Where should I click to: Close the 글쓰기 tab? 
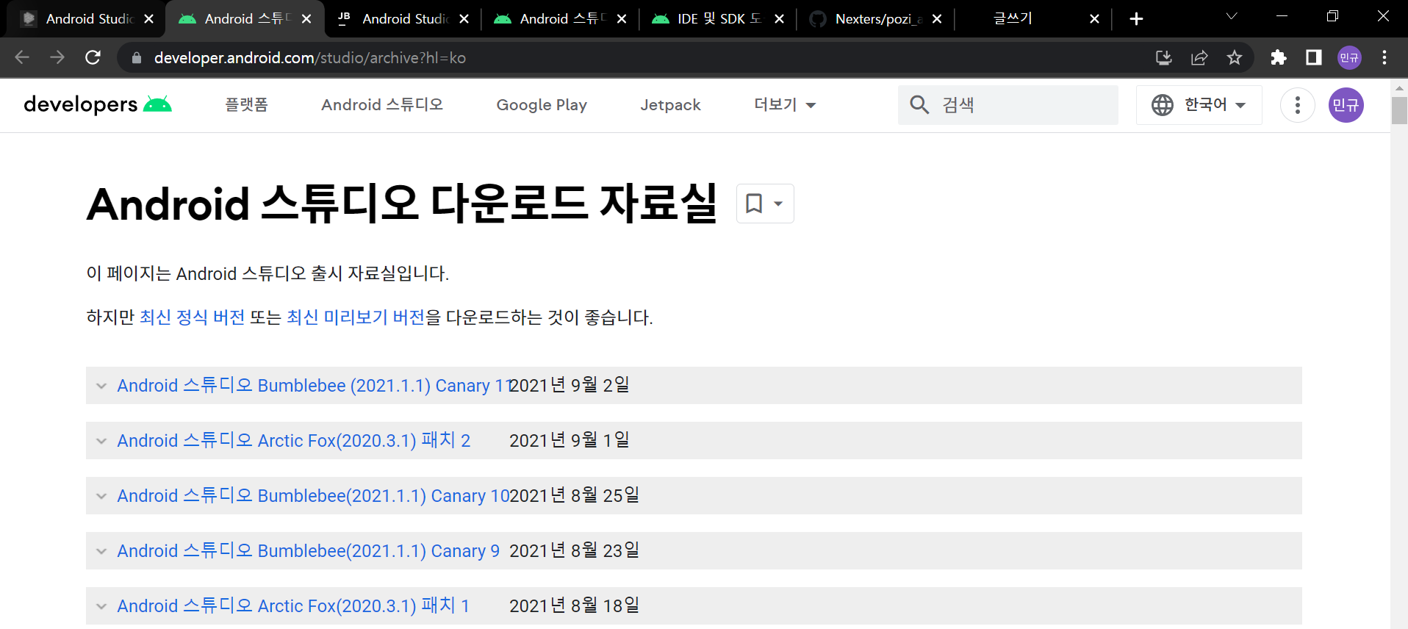(x=1094, y=19)
